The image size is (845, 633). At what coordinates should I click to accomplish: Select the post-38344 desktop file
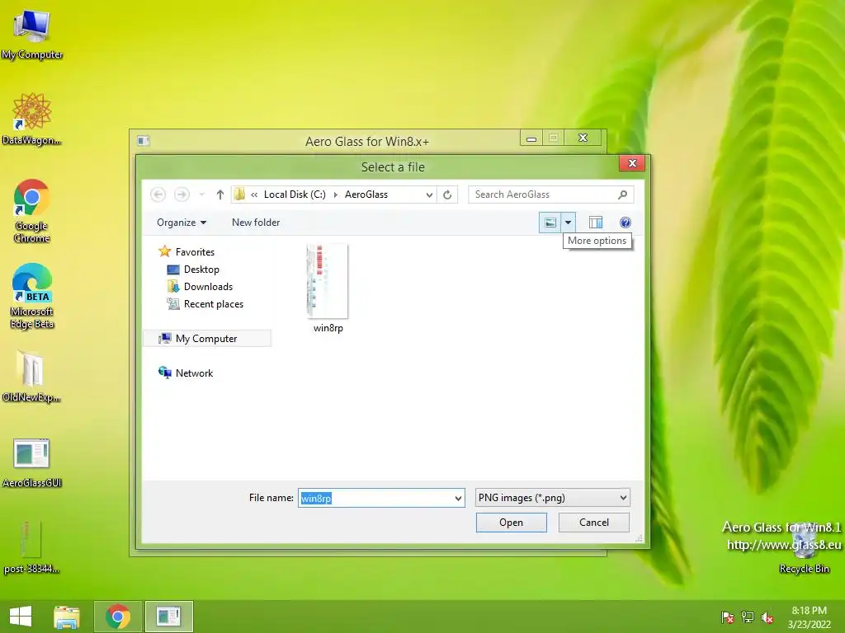(31, 547)
